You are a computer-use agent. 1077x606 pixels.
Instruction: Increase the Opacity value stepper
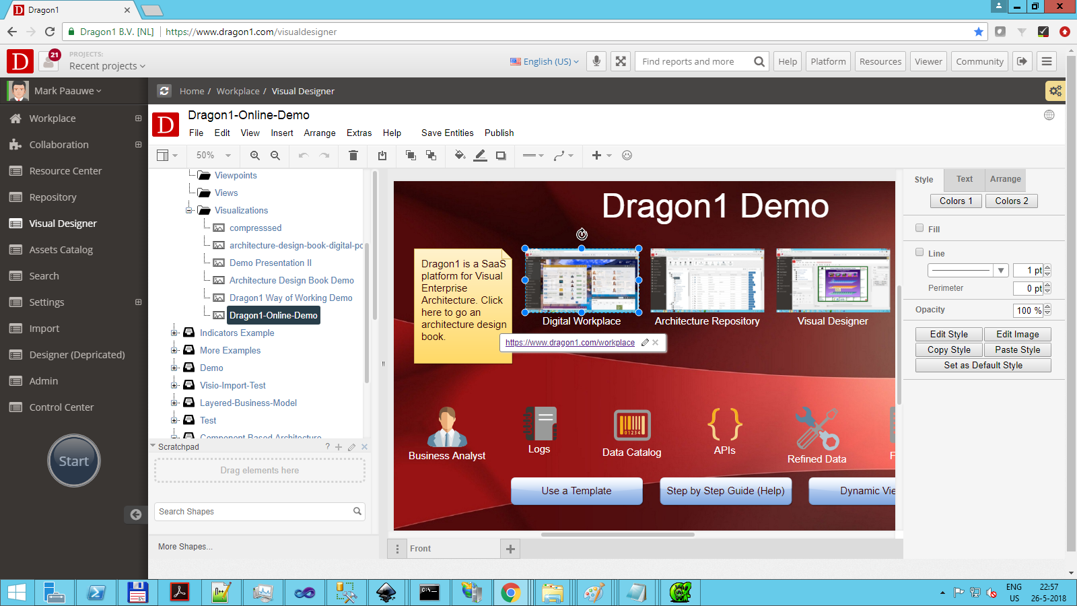(x=1047, y=307)
